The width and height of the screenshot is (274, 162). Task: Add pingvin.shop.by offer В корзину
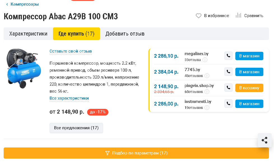tap(249, 88)
